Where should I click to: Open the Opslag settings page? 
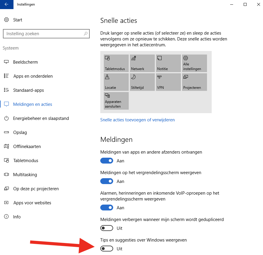point(20,132)
